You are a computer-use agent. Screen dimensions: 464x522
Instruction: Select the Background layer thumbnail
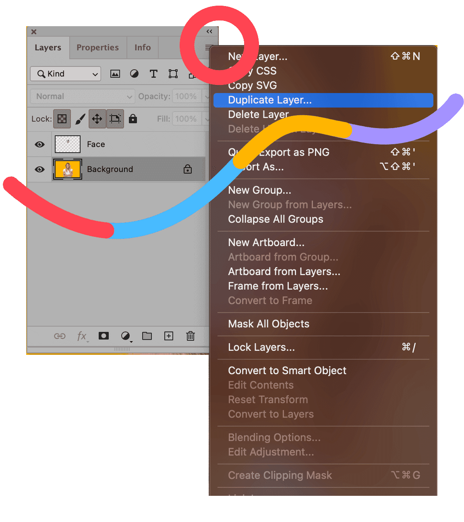(68, 169)
